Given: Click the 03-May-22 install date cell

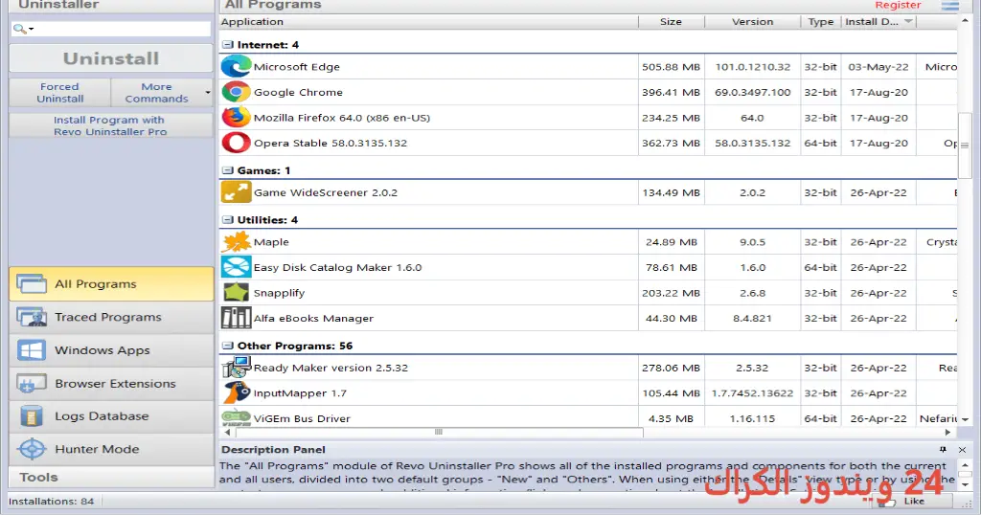Looking at the screenshot, I should [878, 67].
